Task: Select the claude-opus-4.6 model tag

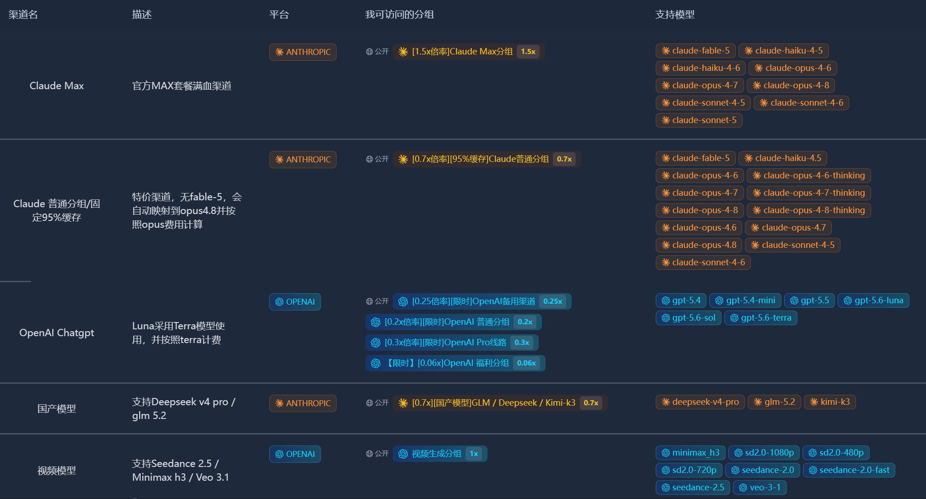Action: 699,228
